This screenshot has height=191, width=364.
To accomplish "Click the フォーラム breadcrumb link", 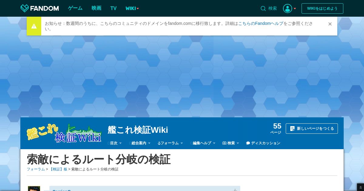I will click(36, 169).
